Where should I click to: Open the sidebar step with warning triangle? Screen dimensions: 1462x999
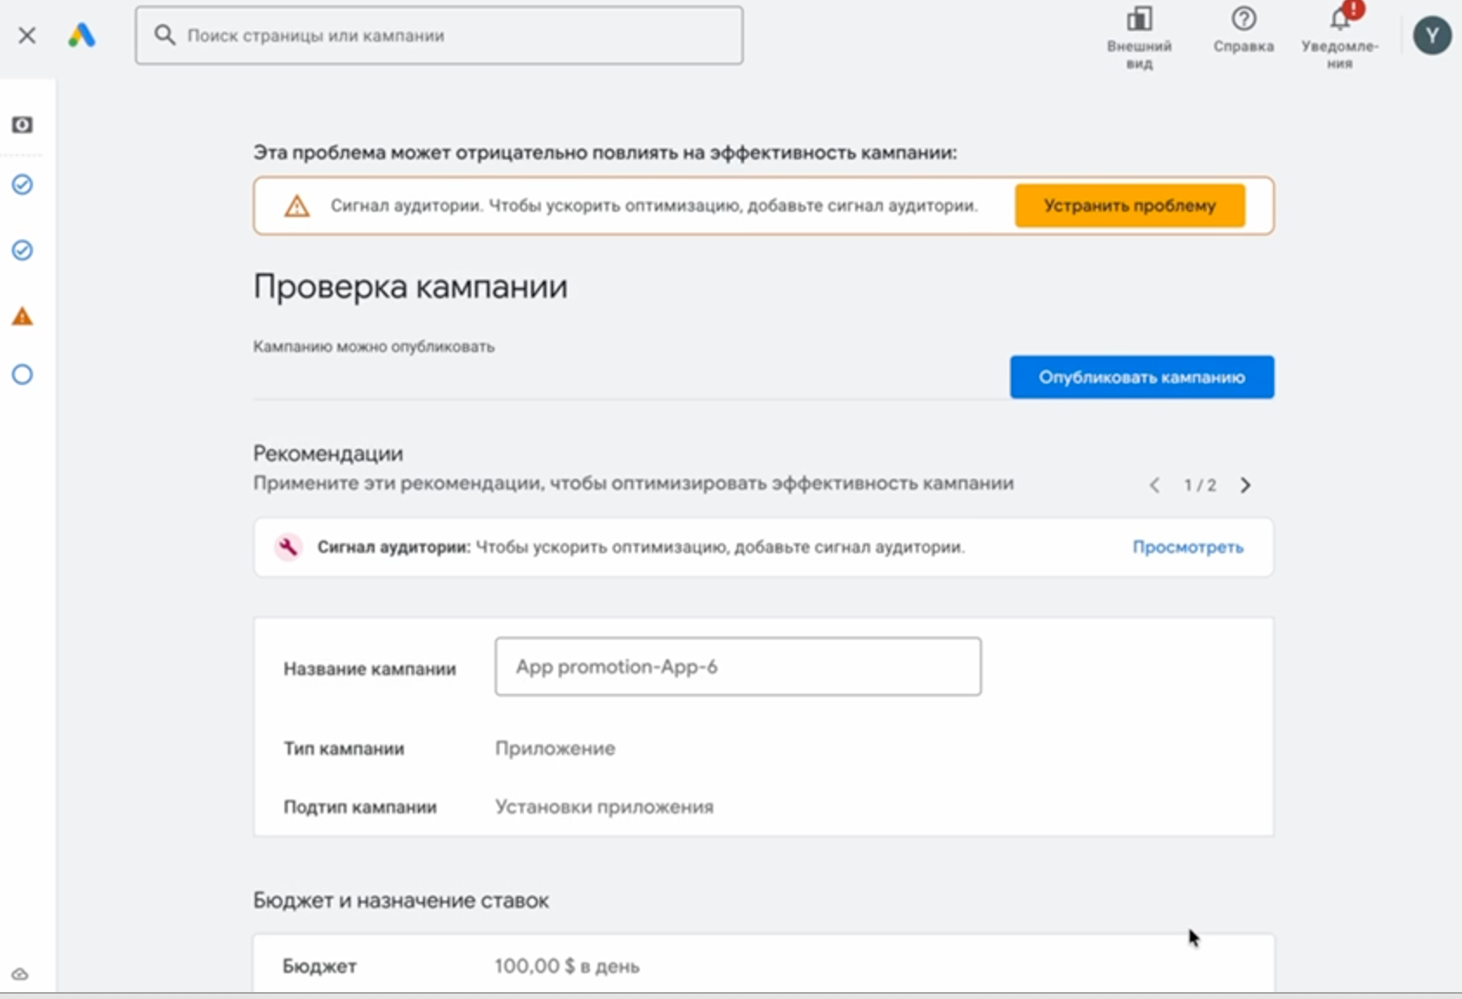(x=23, y=317)
